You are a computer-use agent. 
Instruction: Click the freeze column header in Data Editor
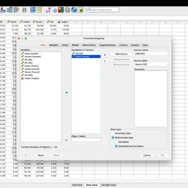(37, 22)
